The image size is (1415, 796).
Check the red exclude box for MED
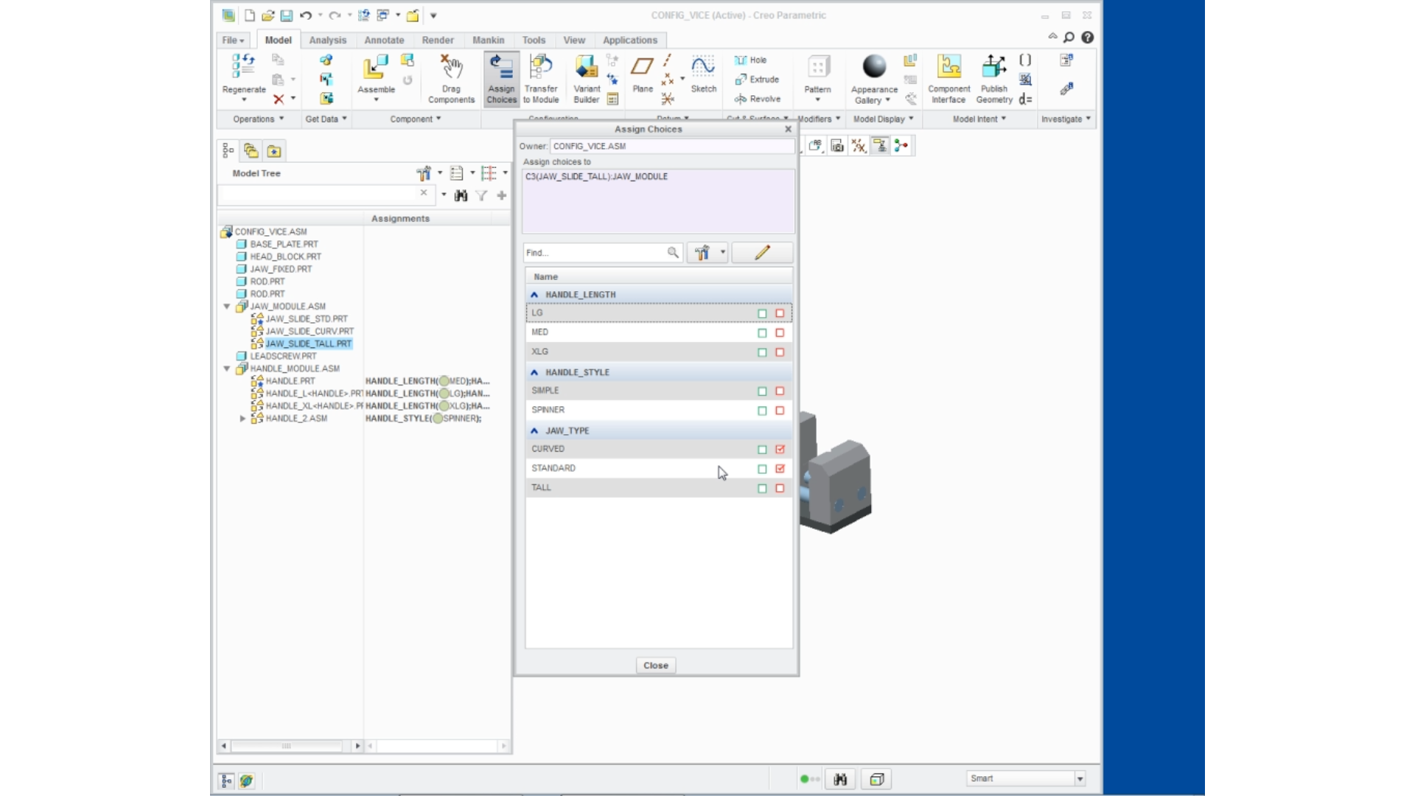(x=780, y=332)
